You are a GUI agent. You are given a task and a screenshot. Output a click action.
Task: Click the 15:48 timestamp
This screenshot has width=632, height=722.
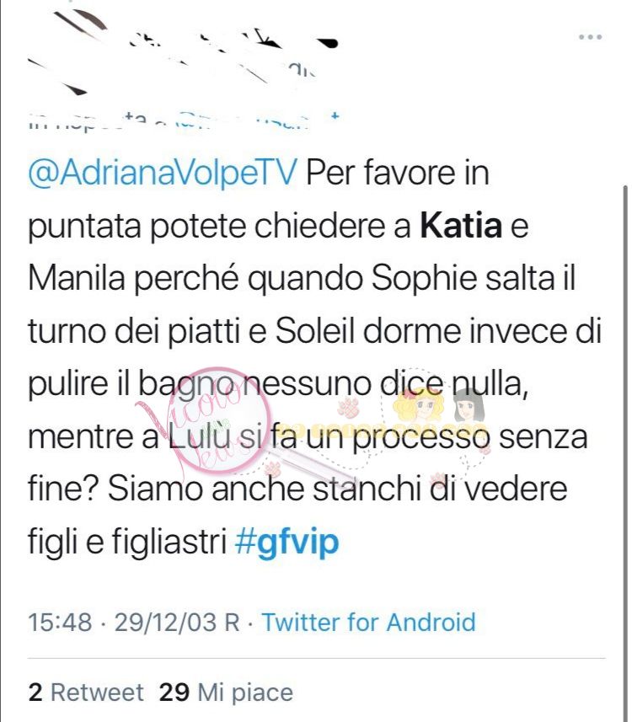point(60,622)
